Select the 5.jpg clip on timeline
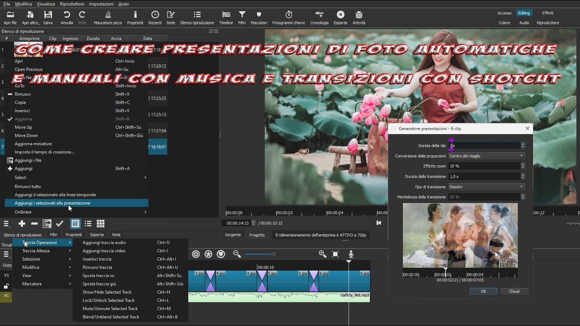This screenshot has height=326, width=580. [x=288, y=281]
